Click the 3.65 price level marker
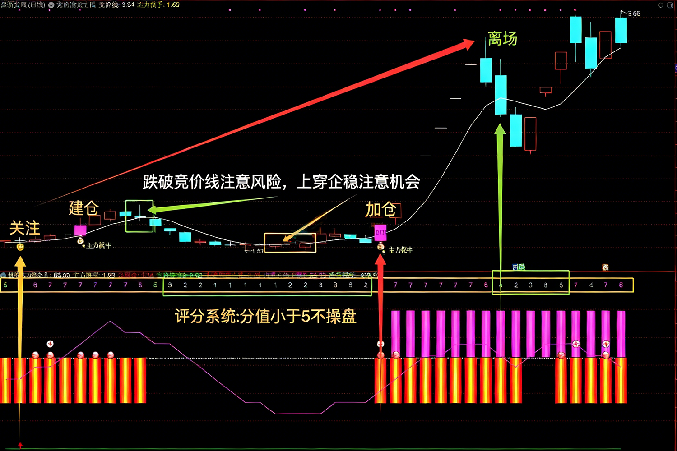This screenshot has height=451, width=677. tap(634, 14)
